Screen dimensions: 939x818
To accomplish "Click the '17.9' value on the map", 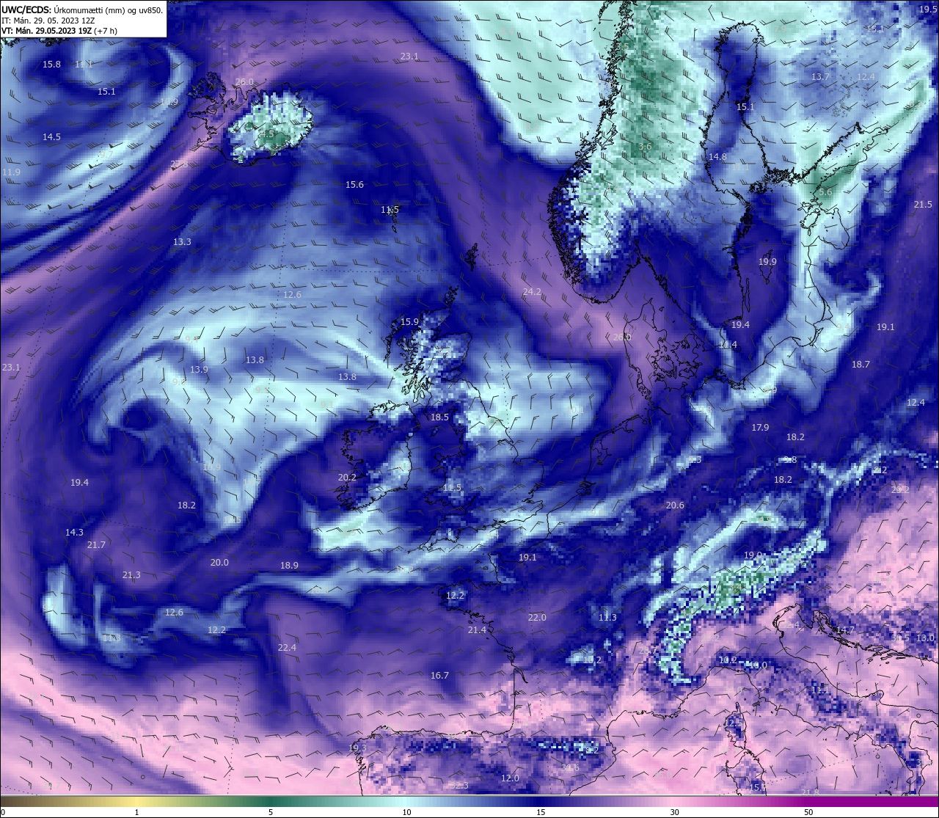I will point(760,428).
